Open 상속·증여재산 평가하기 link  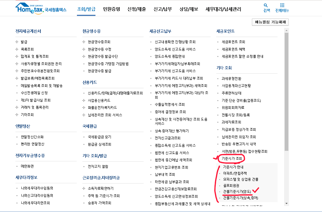[172, 131]
